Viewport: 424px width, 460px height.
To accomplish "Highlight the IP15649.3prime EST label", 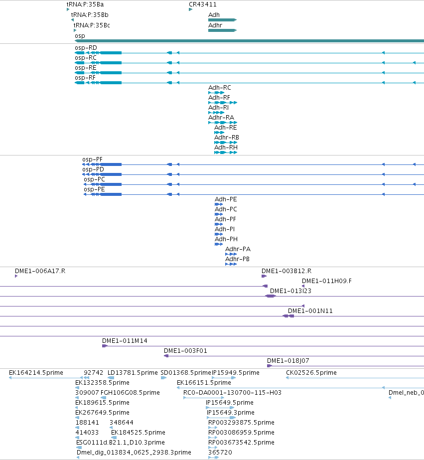I will point(231,413).
